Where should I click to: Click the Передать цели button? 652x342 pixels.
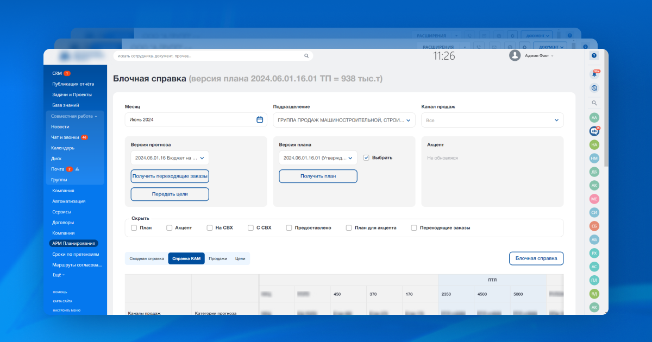pos(170,194)
